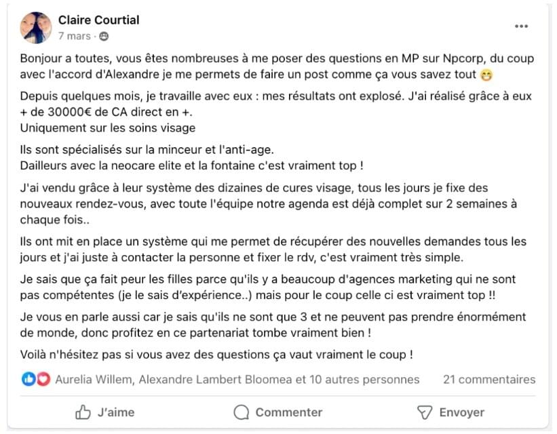Open Claire Courtial's profile name link
The width and height of the screenshot is (557, 434).
click(x=98, y=20)
